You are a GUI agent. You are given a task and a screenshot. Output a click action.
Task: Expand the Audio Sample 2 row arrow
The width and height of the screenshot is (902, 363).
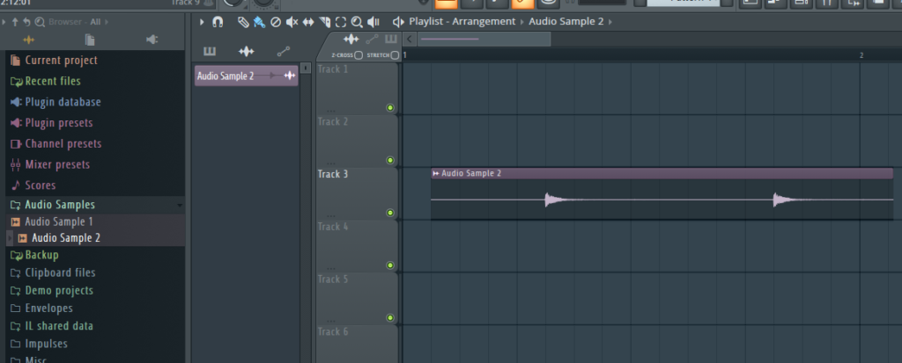pos(8,238)
